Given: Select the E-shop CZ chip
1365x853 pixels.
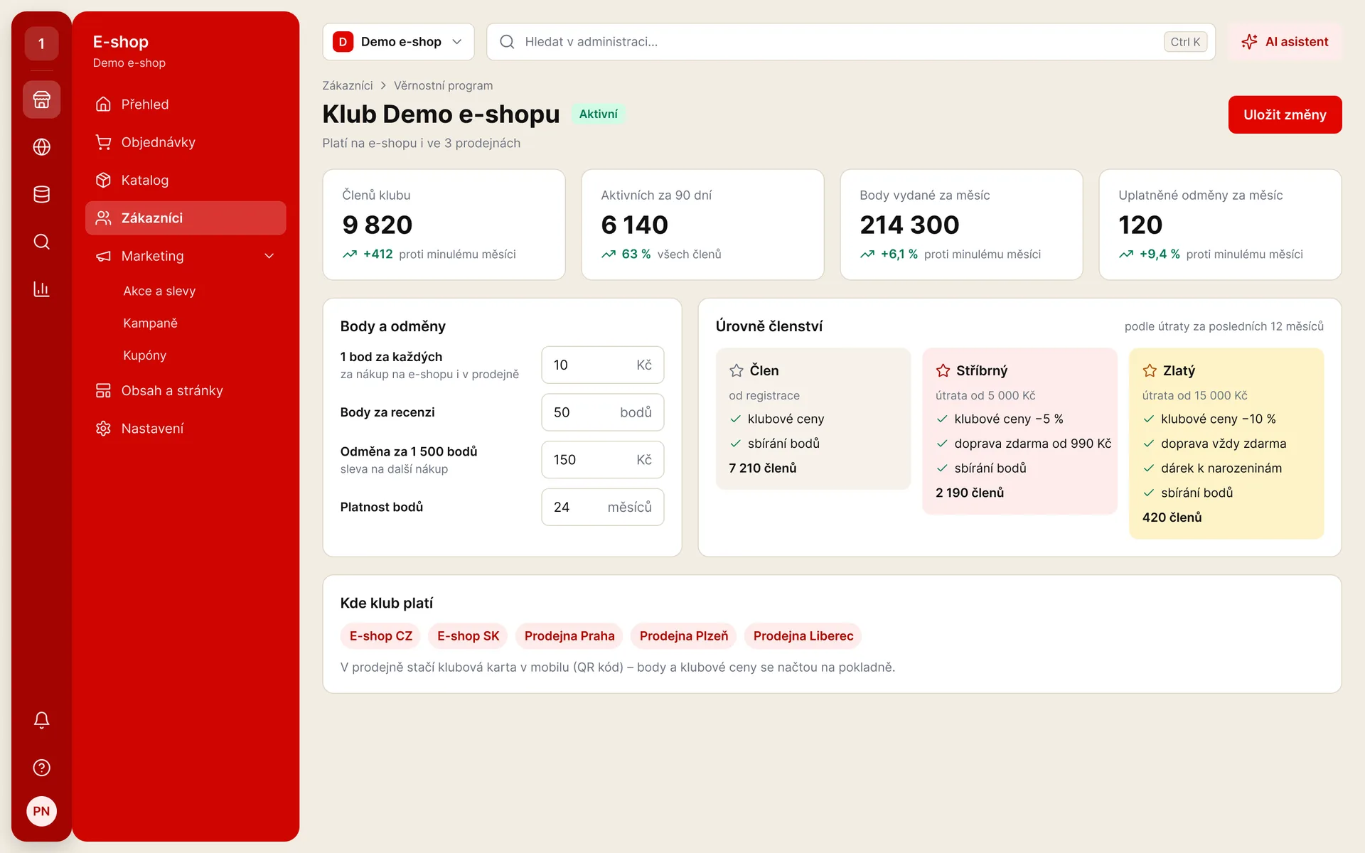Looking at the screenshot, I should (380, 636).
